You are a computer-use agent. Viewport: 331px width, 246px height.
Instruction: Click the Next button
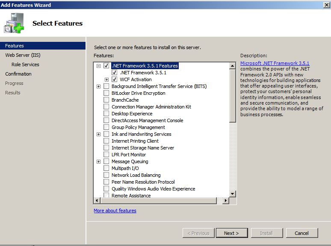(232, 233)
